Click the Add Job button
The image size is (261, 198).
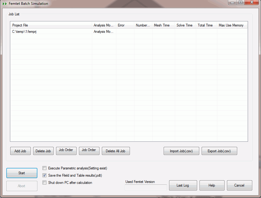(x=20, y=151)
